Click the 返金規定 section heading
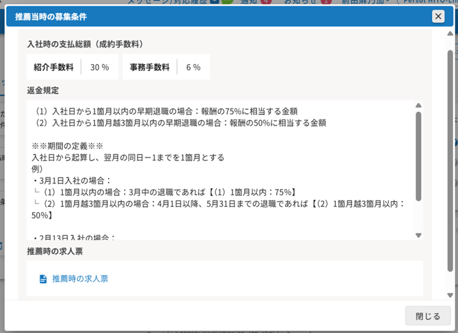The width and height of the screenshot is (458, 333). point(43,90)
